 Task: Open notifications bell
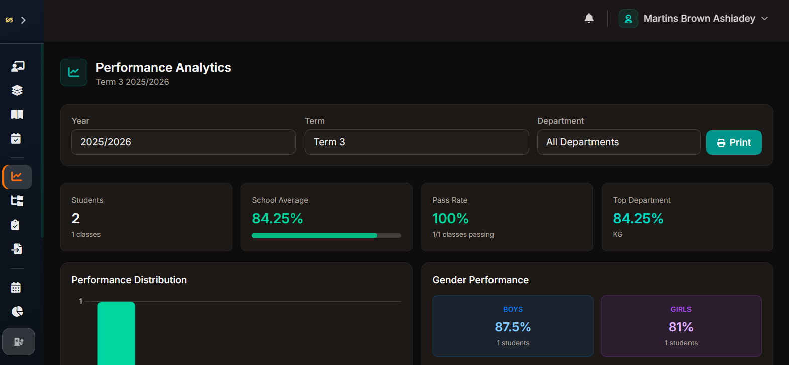[589, 18]
